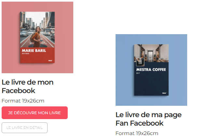This screenshot has width=209, height=137.
Task: Open LE LIVRE EN DÉTAIL
Action: pyautogui.click(x=24, y=128)
